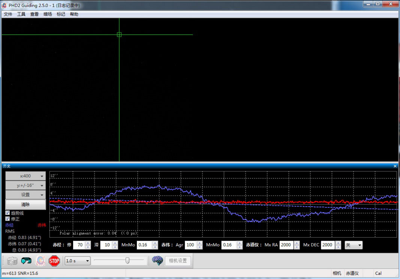Click the PHD2 app icon in title bar
Image resolution: width=400 pixels, height=279 pixels.
(x=4, y=6)
